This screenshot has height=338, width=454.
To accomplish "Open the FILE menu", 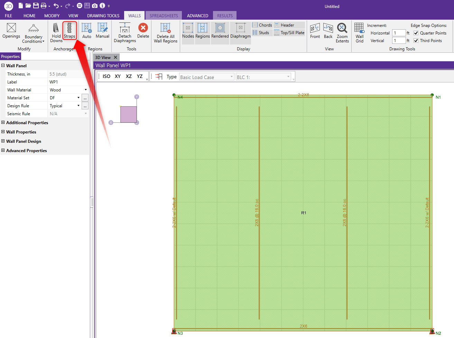I will (x=9, y=16).
